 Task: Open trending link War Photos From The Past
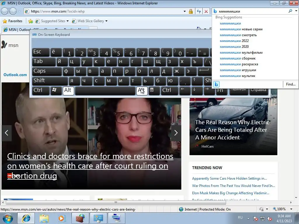pos(233,186)
